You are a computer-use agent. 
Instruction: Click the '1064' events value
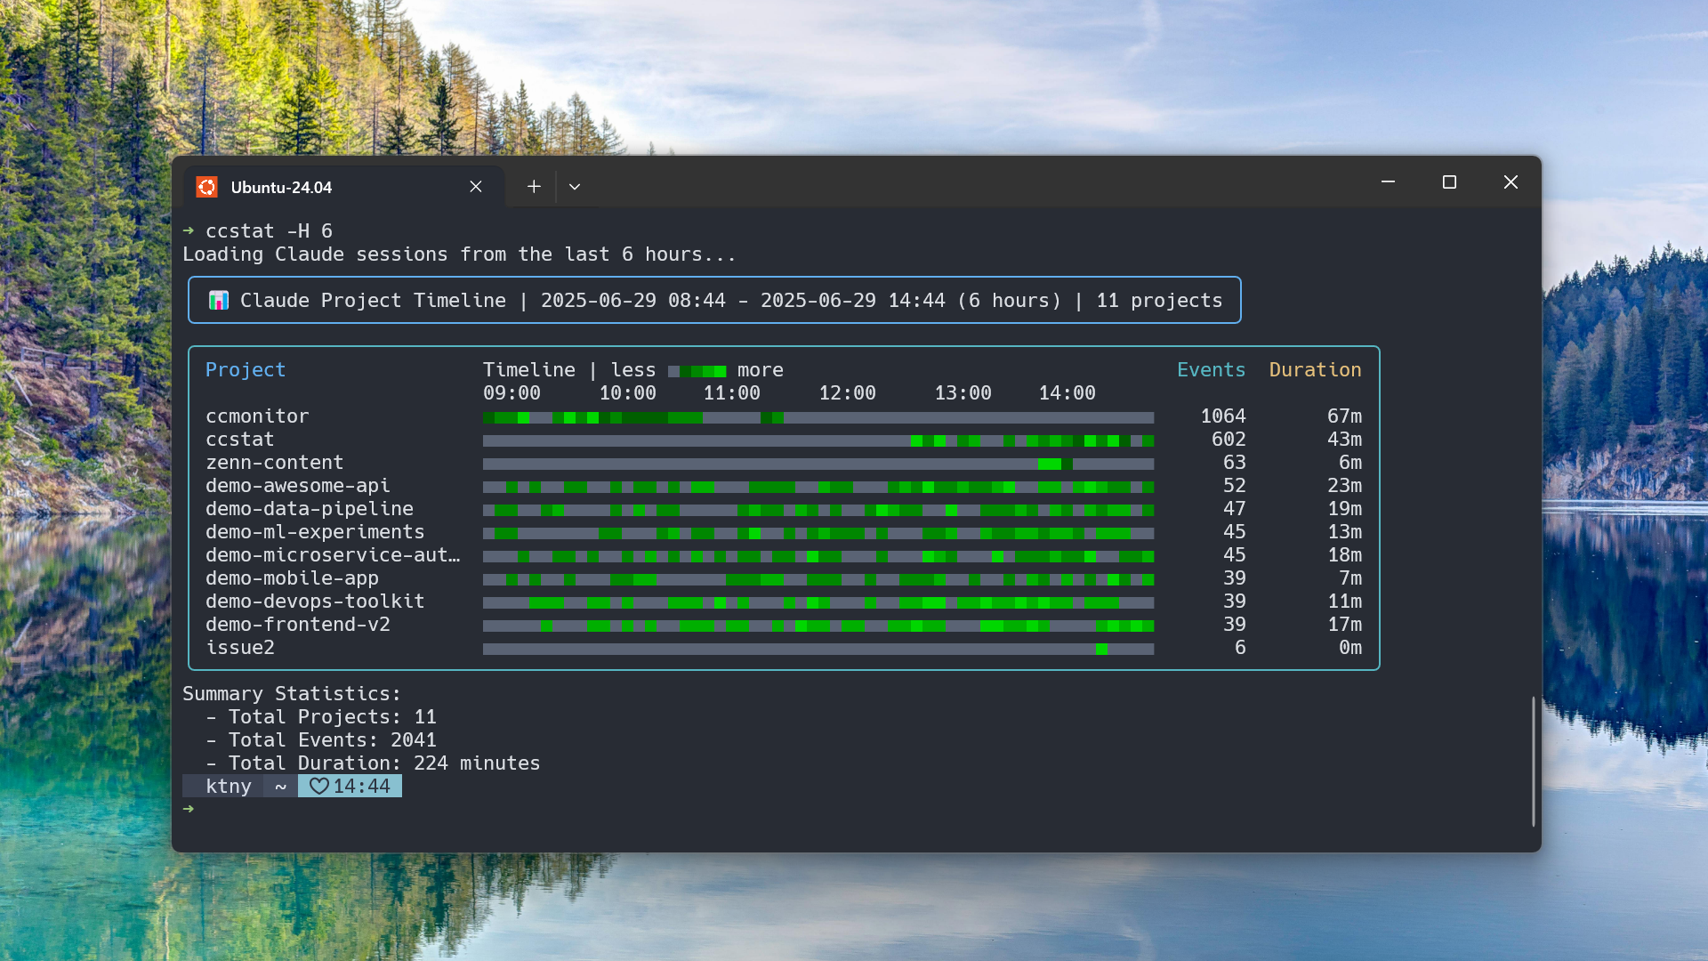[x=1223, y=416]
